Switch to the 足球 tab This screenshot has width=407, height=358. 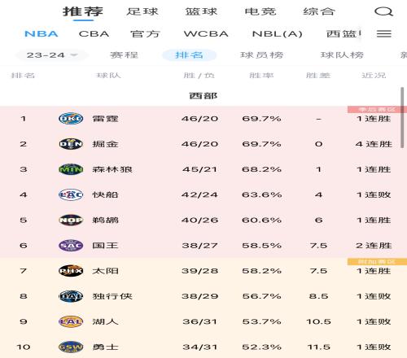[x=142, y=11]
